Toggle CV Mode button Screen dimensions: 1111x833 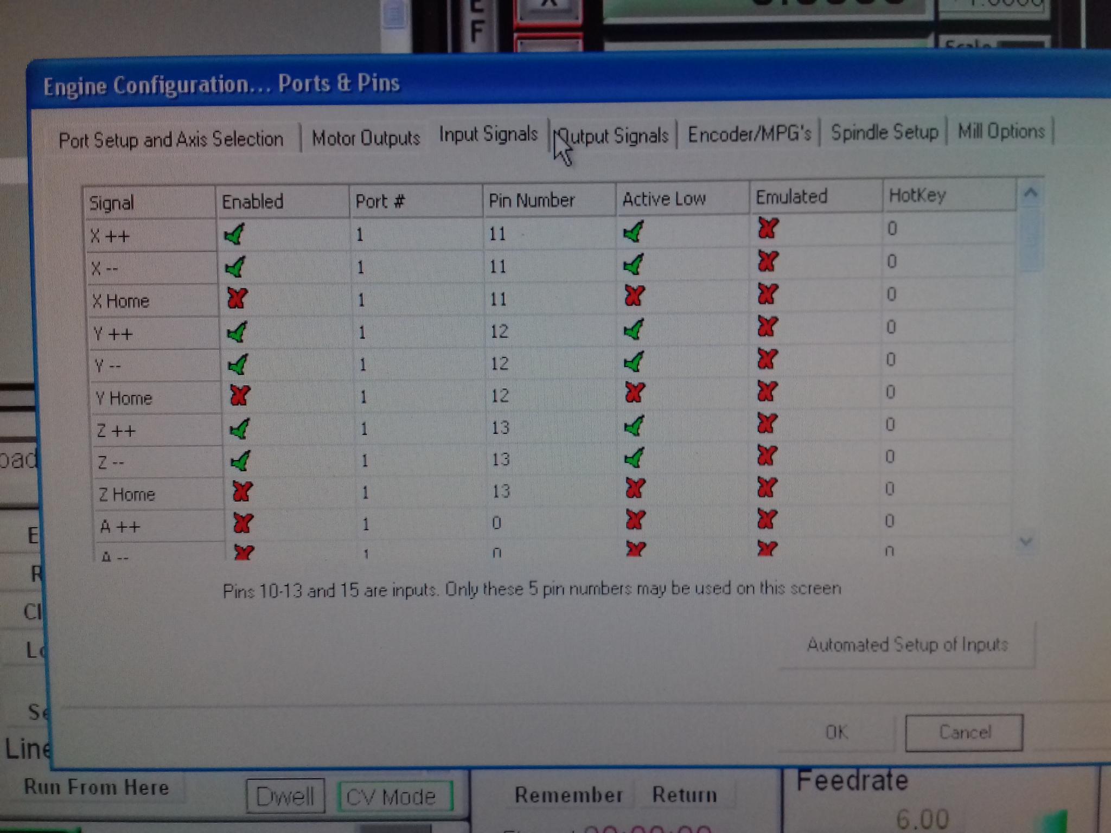pos(394,797)
